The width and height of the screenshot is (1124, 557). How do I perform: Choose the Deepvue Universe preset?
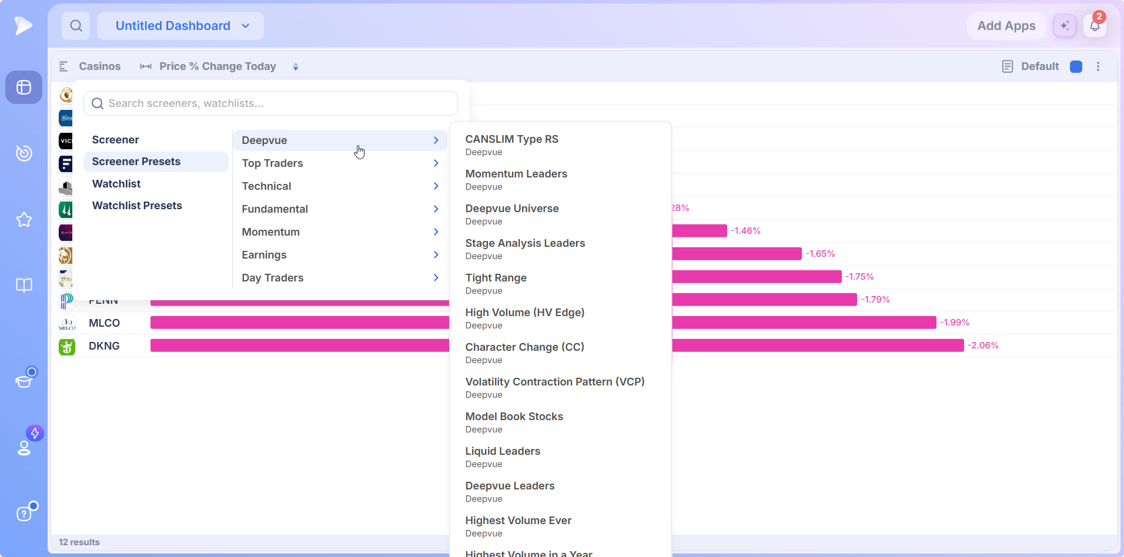click(x=560, y=214)
